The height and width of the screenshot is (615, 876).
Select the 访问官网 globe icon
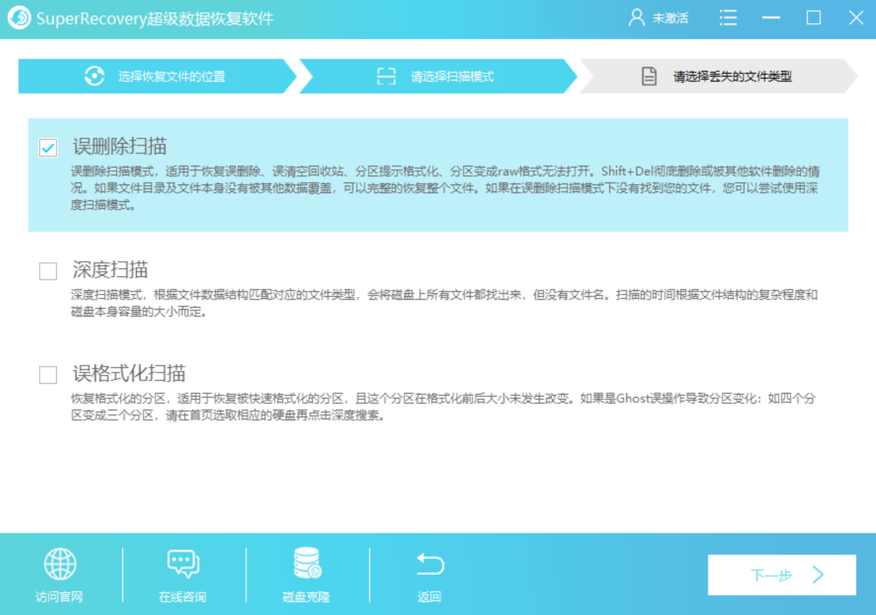coord(61,564)
